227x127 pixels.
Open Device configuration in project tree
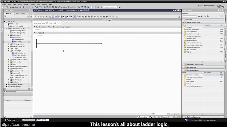(19, 30)
